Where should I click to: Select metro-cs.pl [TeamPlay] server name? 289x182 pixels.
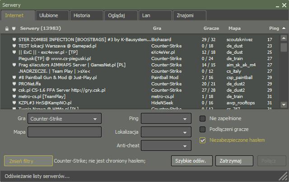coord(42,97)
